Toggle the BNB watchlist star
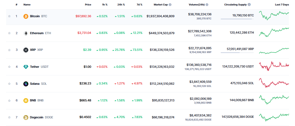This screenshot has height=126, width=295. click(x=9, y=100)
